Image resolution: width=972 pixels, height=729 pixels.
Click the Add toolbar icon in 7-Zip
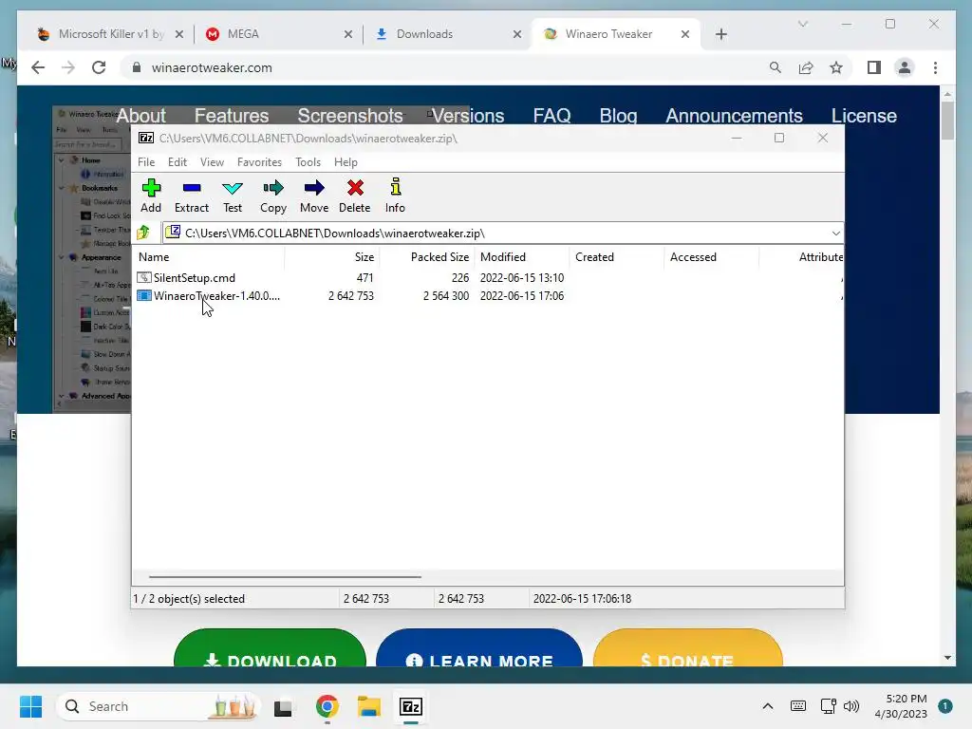pos(151,196)
